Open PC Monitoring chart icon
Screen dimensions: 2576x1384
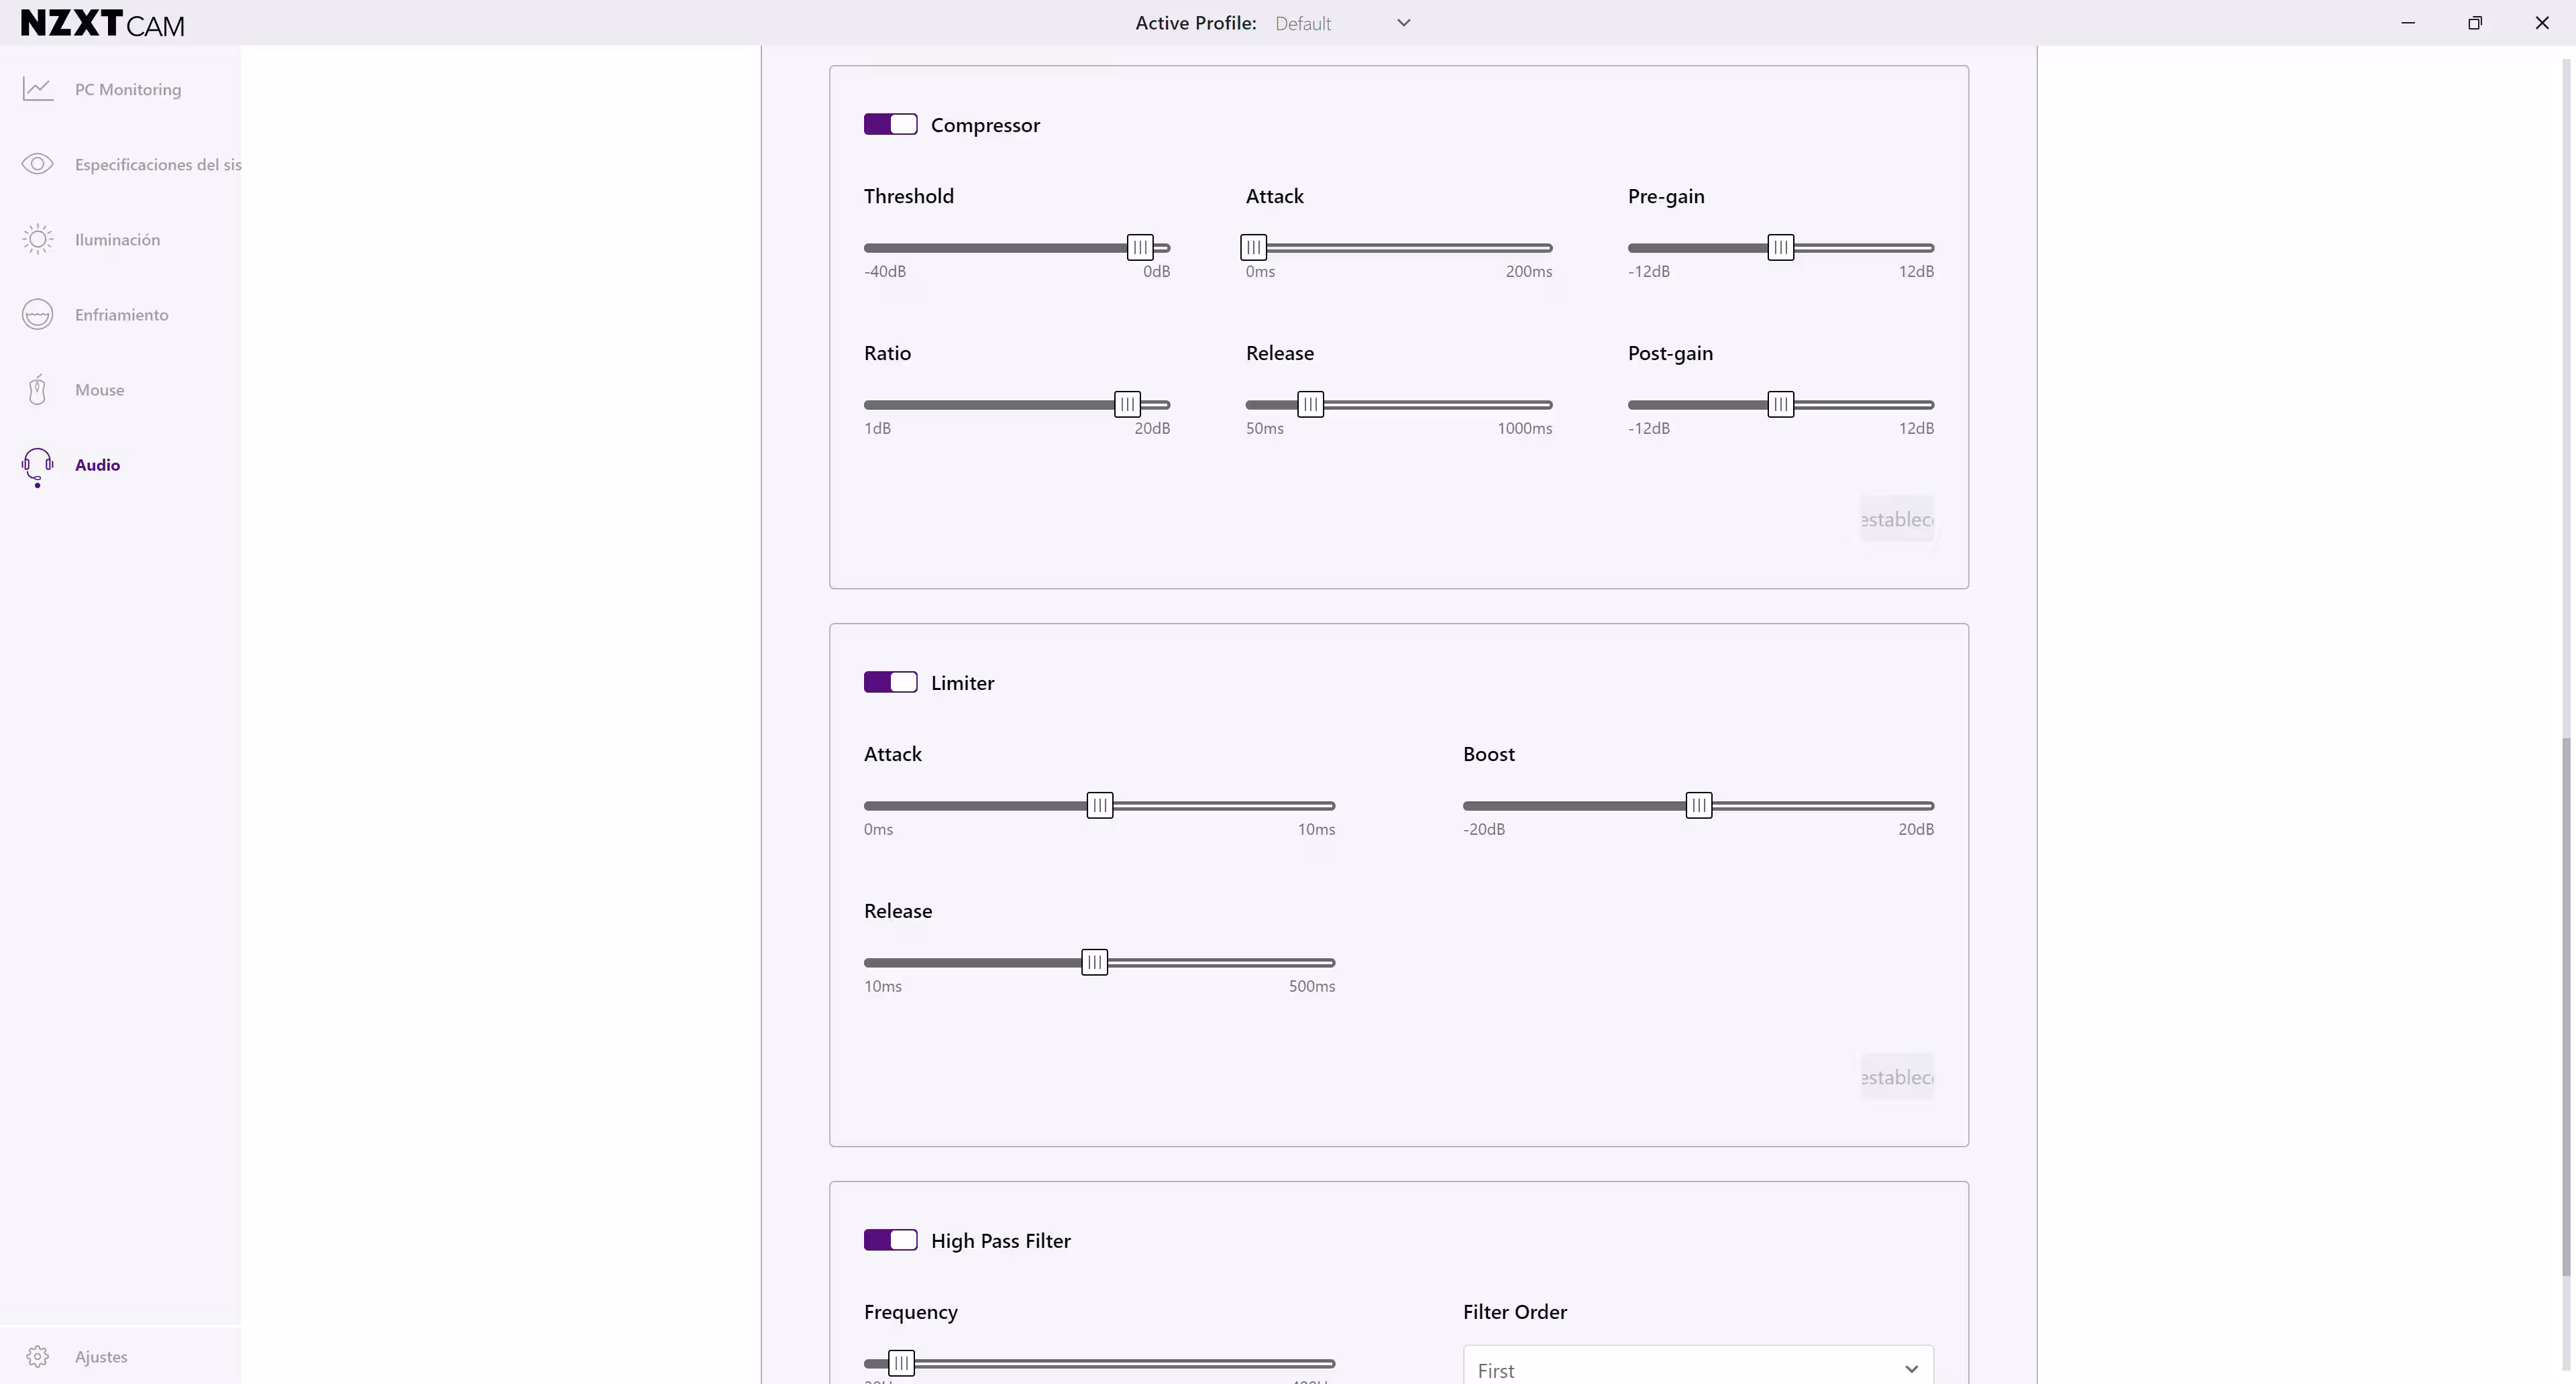[38, 90]
